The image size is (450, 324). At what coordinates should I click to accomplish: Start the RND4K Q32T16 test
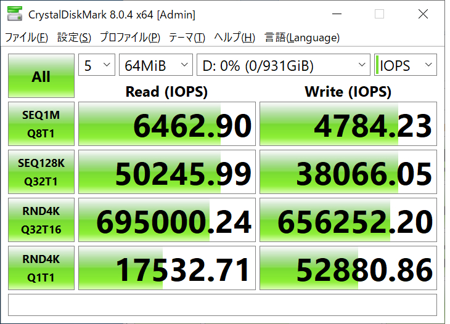click(41, 220)
